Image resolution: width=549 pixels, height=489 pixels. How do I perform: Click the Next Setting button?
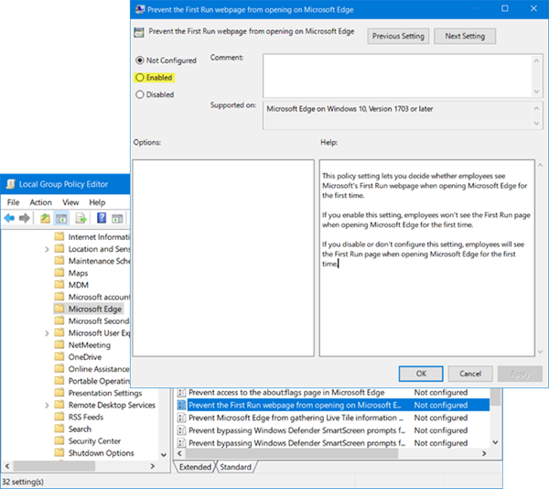coord(465,36)
